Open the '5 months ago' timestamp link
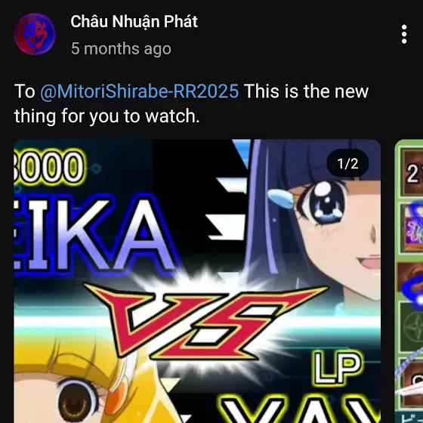Viewport: 423px width, 423px height. click(121, 49)
